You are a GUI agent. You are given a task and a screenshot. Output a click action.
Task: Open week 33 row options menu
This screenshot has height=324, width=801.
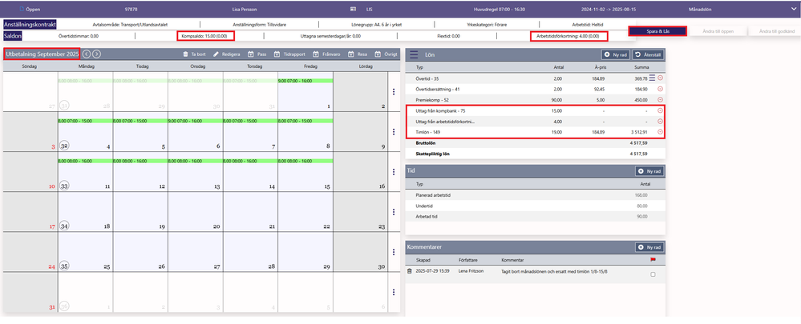[x=394, y=172]
